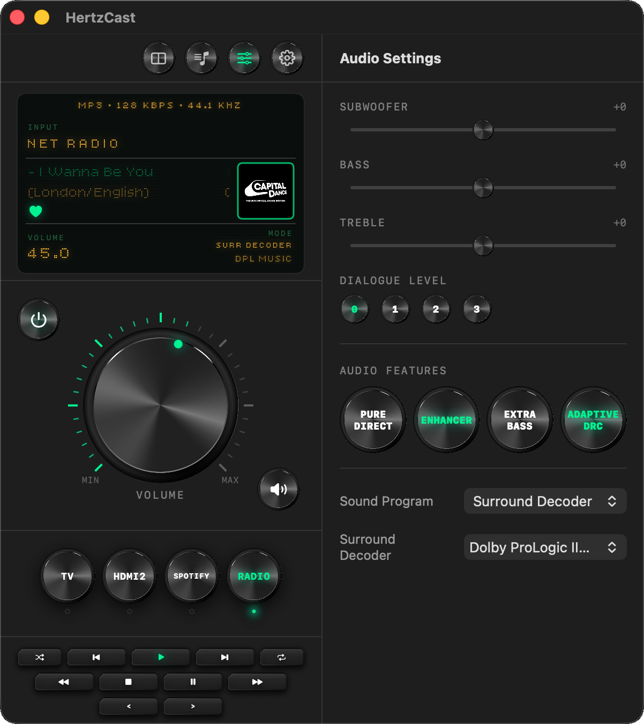Image resolution: width=644 pixels, height=724 pixels.
Task: Click the NET RADIO input text
Action: (x=73, y=144)
